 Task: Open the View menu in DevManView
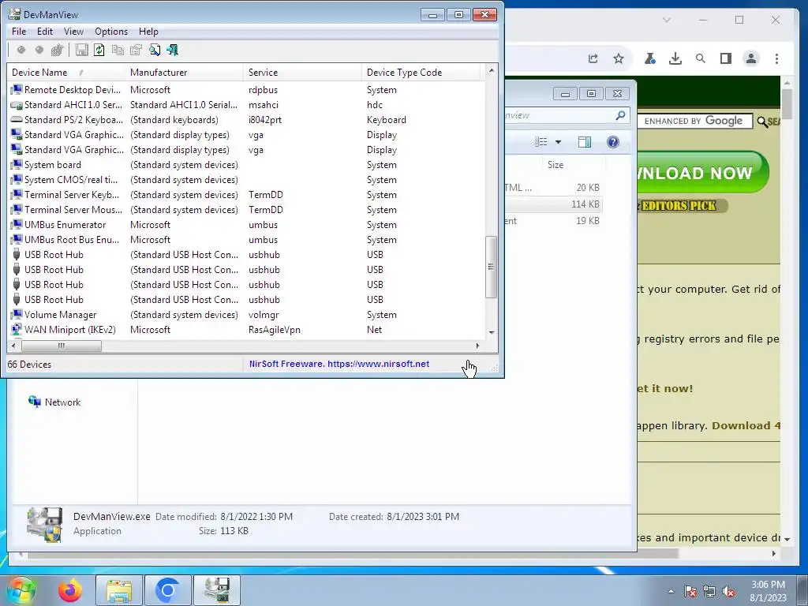click(x=73, y=32)
